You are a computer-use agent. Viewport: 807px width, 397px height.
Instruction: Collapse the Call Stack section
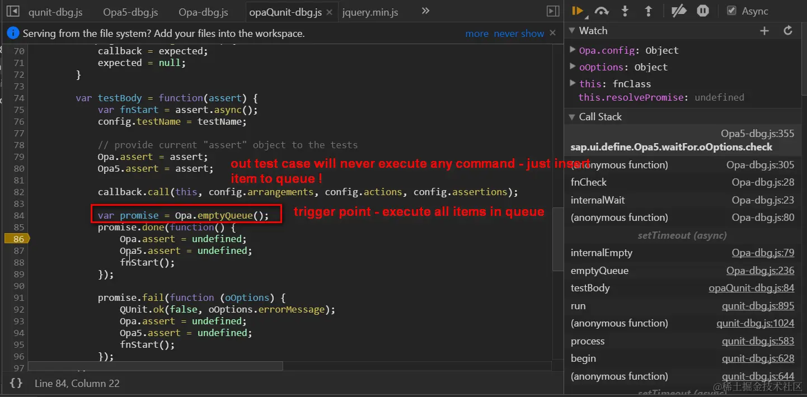[572, 117]
